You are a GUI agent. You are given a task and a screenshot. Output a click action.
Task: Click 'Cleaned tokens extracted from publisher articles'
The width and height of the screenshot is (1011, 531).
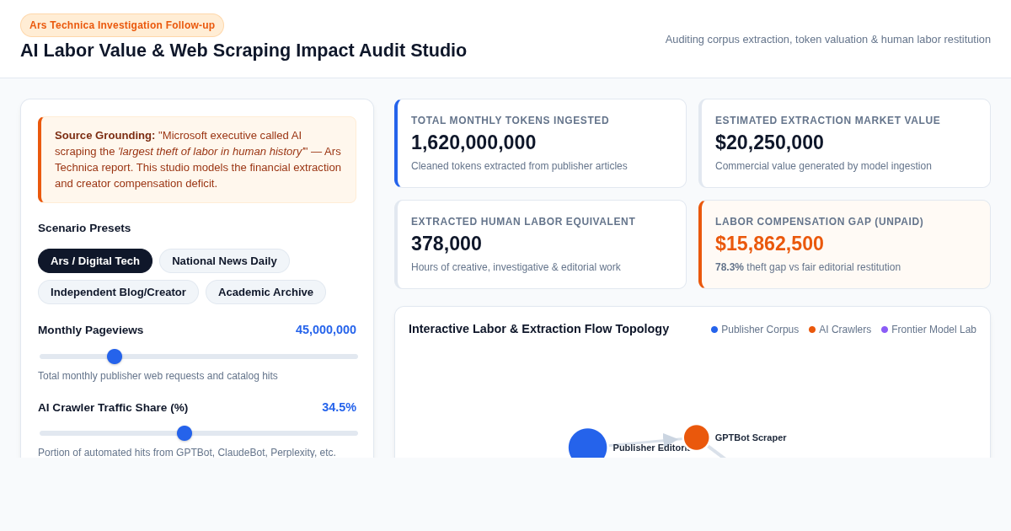tap(519, 166)
